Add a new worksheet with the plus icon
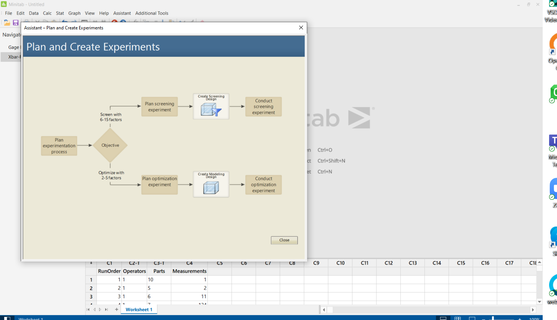The width and height of the screenshot is (557, 320). pos(116,309)
